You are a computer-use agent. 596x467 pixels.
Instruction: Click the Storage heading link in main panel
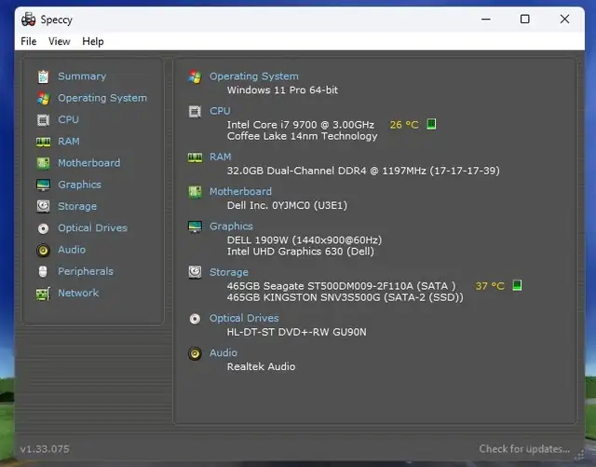(229, 272)
